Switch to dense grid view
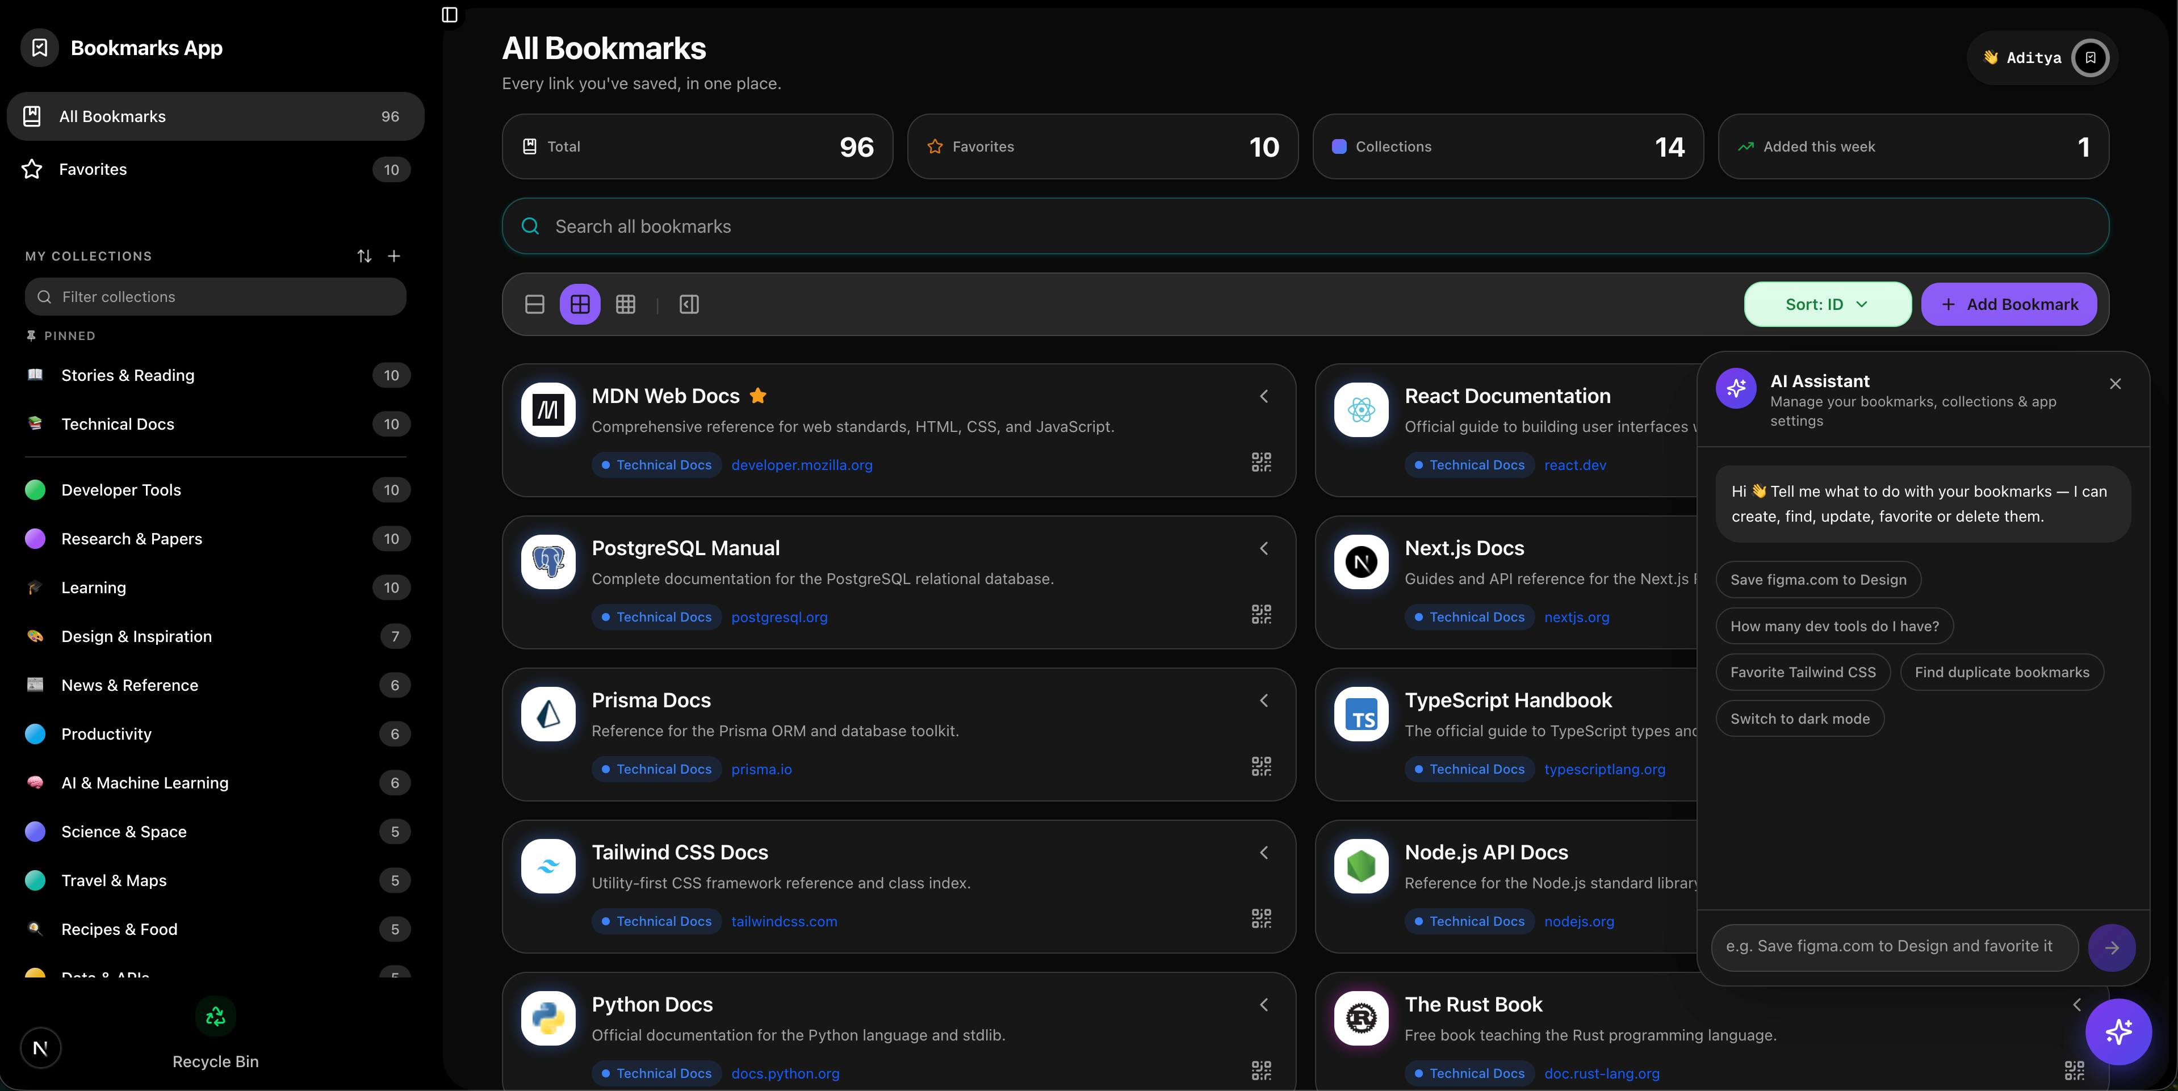Screen dimensions: 2178x1091 tap(626, 304)
